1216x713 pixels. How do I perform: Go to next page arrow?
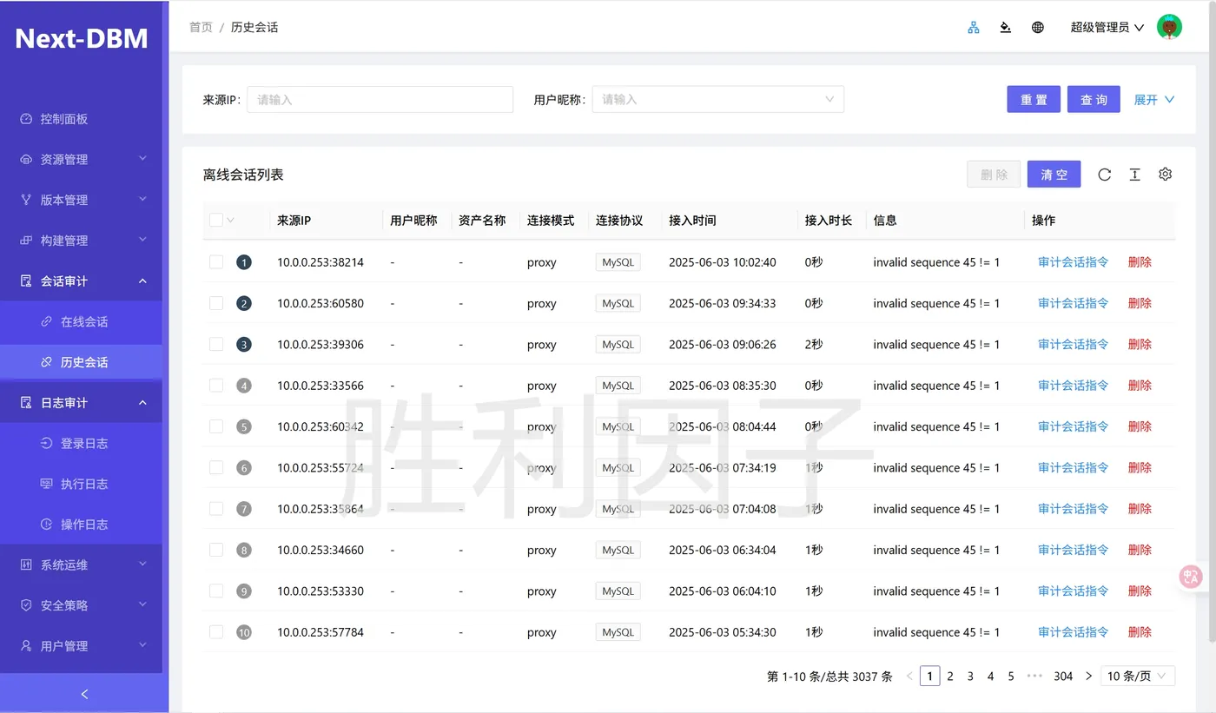1088,676
